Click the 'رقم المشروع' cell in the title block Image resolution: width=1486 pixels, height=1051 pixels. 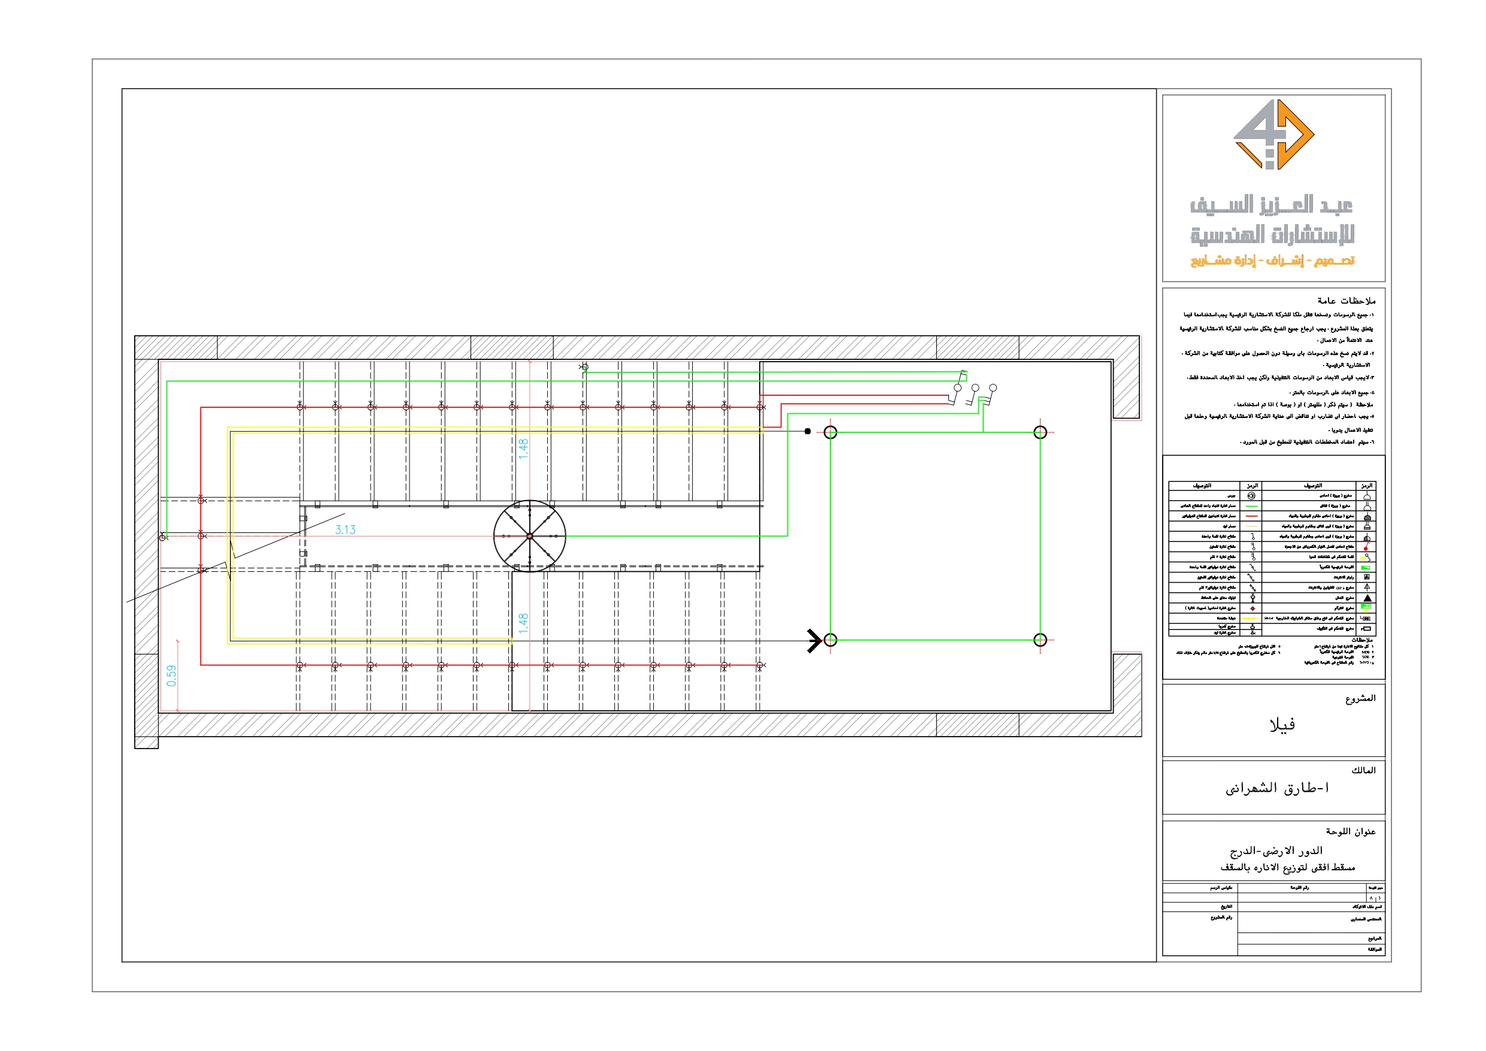[x=1200, y=934]
